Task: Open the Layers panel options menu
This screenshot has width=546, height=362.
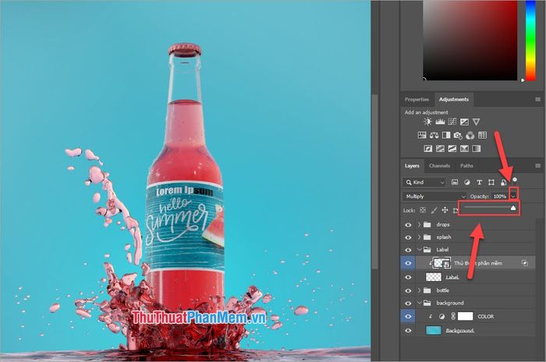Action: point(537,166)
